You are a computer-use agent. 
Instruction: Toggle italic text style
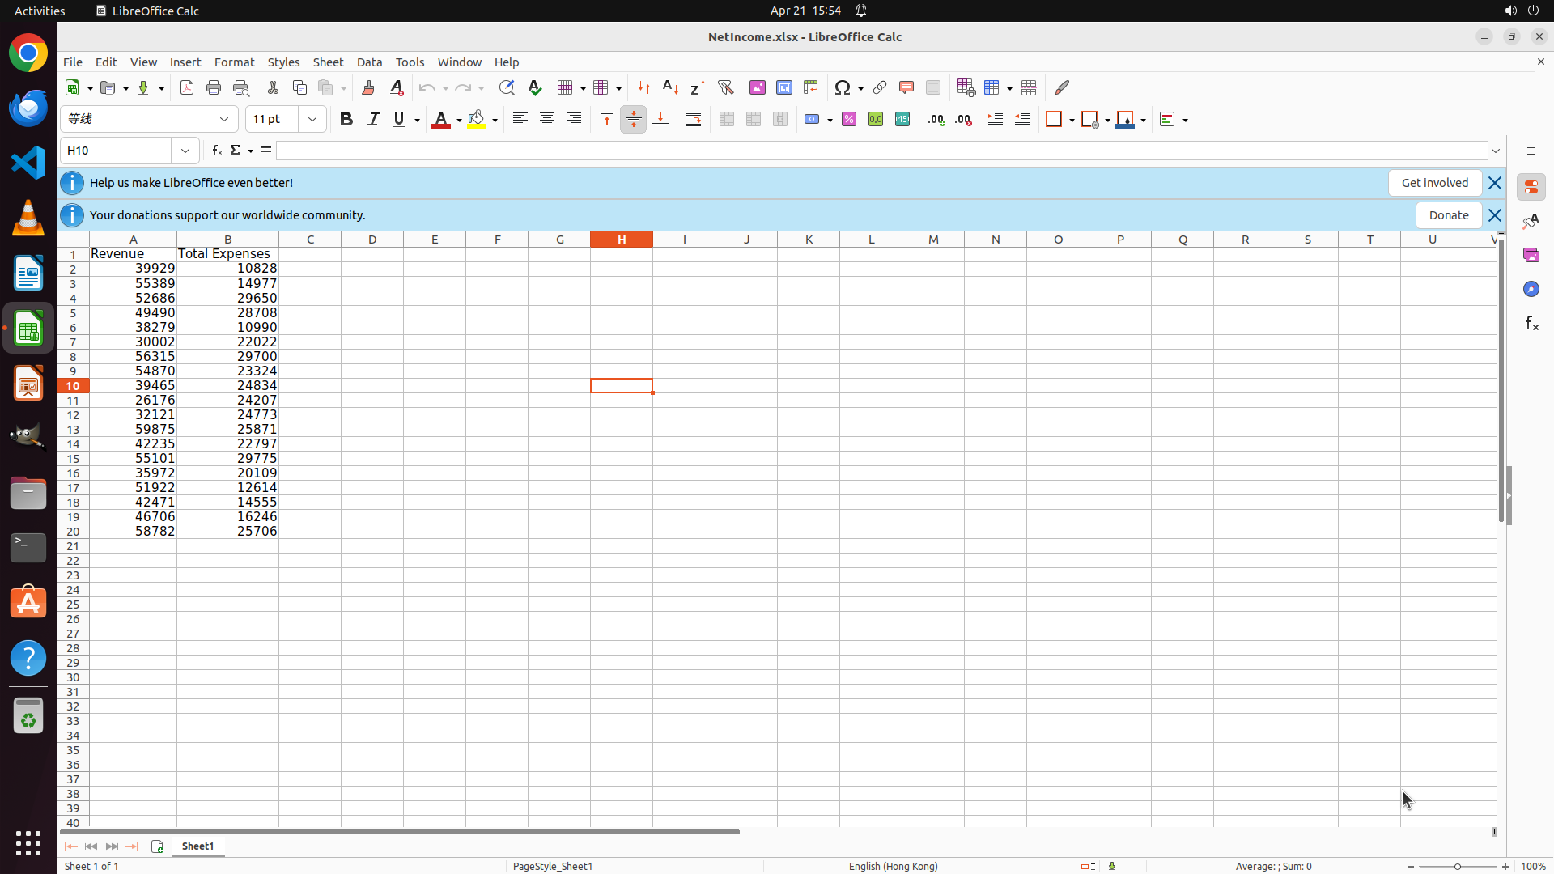(x=373, y=120)
